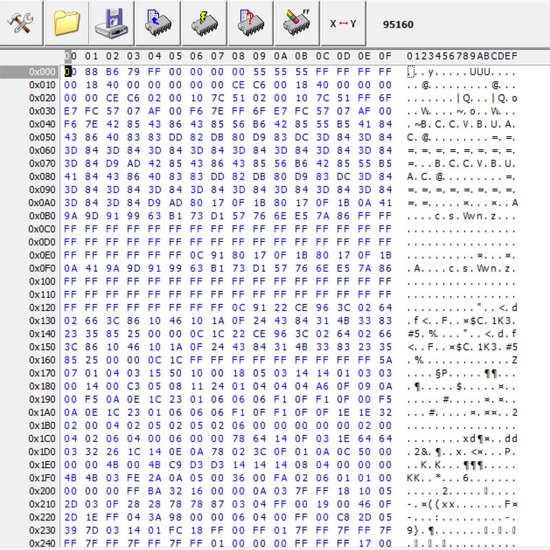Select the 00 column header
This screenshot has height=550, width=550.
[x=71, y=56]
